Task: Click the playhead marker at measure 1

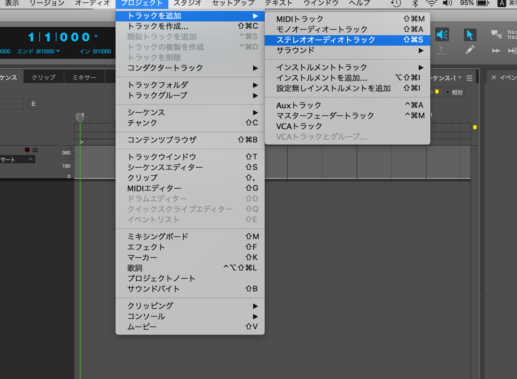Action: [x=80, y=117]
